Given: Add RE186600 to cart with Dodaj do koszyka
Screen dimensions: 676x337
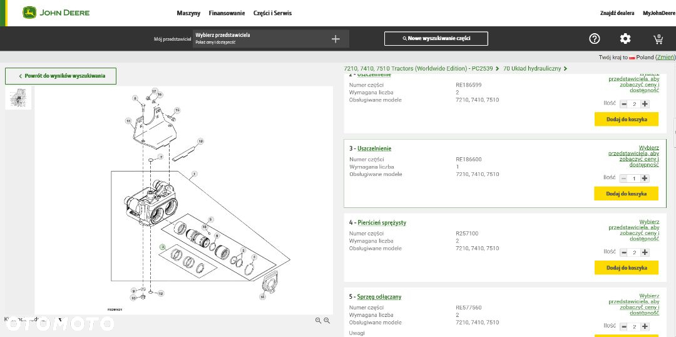Looking at the screenshot, I should click(x=627, y=194).
